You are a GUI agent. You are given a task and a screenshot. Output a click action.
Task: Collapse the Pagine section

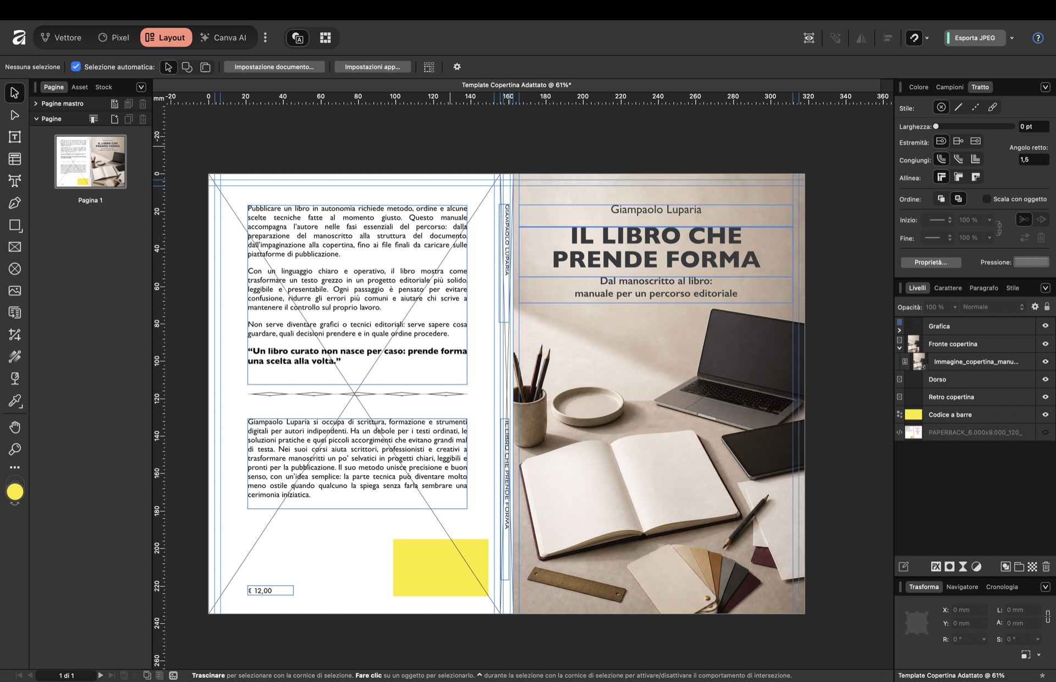coord(36,119)
